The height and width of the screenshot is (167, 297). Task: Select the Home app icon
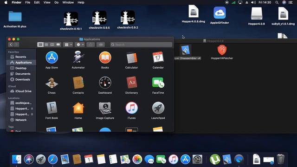point(78,108)
